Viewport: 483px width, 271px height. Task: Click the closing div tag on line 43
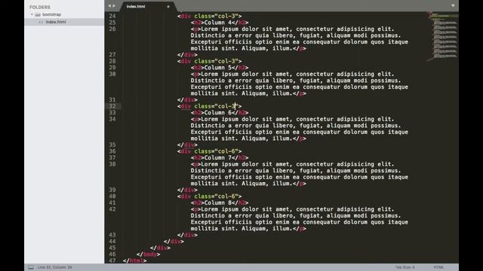187,235
